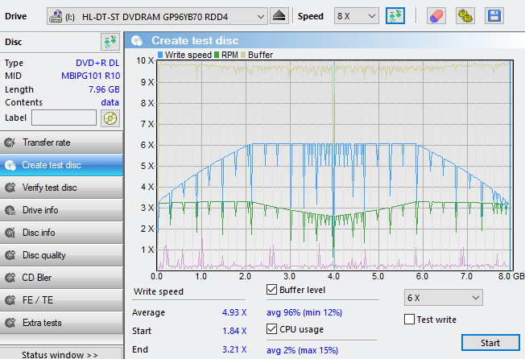This screenshot has height=359, width=525.
Task: Click the Write speed blue legend swatch
Action: [160, 55]
